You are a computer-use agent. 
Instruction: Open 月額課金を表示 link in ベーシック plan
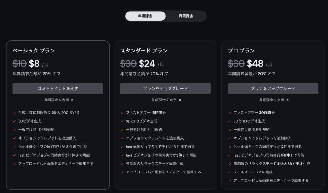[56, 100]
